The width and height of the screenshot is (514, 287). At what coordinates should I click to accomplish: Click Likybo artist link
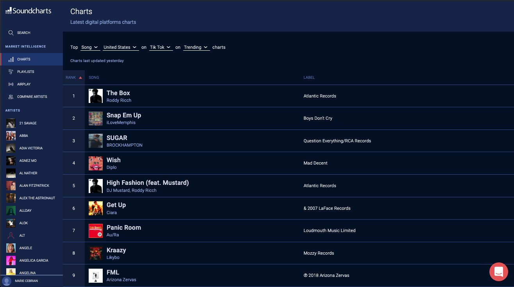[113, 257]
